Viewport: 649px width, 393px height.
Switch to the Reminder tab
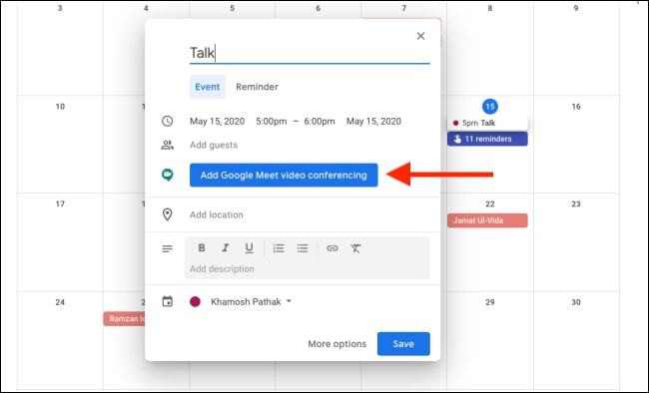[x=257, y=87]
